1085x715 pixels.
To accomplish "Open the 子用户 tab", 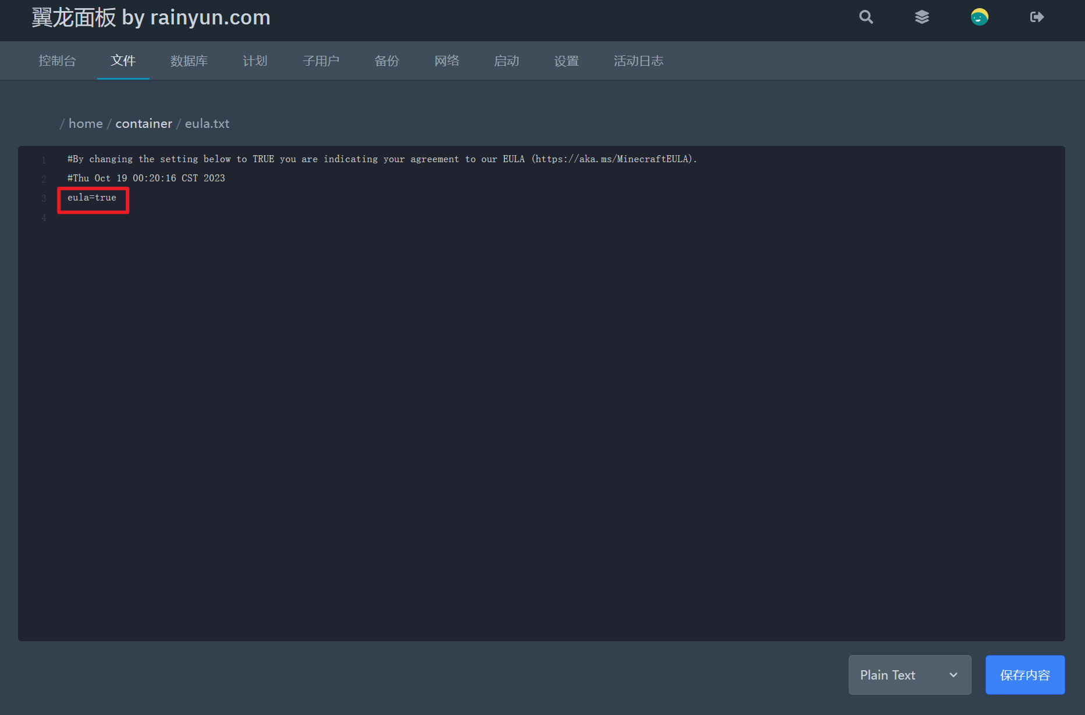I will [x=321, y=60].
